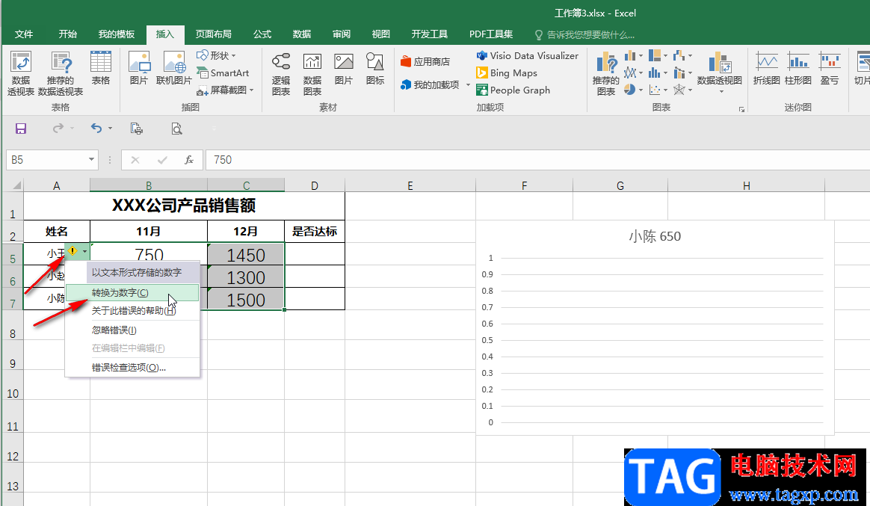Switch to the Review (审阅) tab
This screenshot has height=506, width=870.
pyautogui.click(x=342, y=34)
